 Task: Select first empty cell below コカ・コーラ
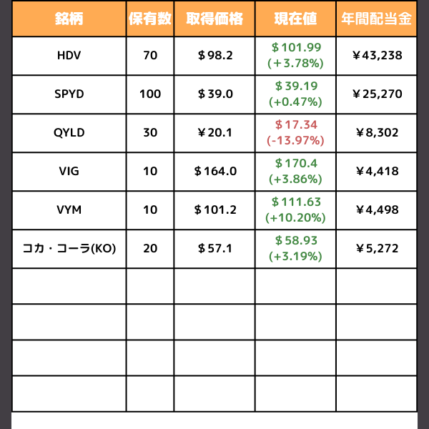click(x=69, y=286)
